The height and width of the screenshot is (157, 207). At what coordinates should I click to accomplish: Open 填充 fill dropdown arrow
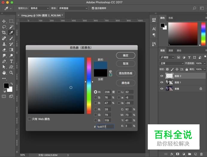click(205, 69)
